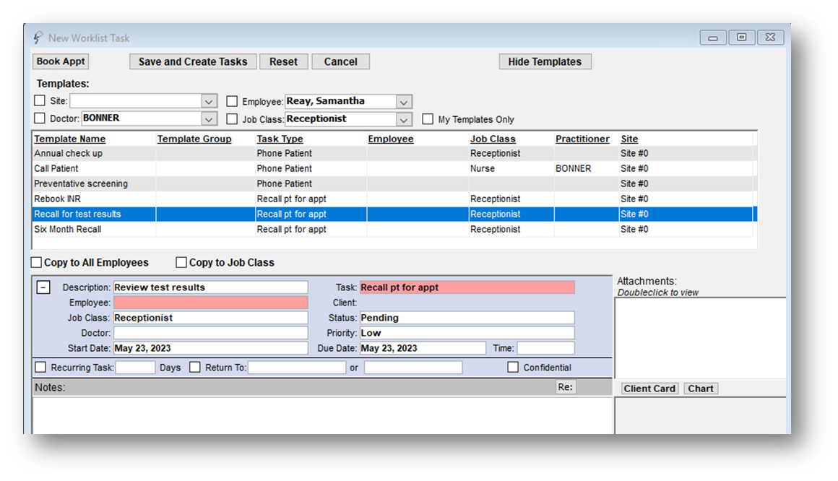Check Copy to All Employees

point(36,262)
